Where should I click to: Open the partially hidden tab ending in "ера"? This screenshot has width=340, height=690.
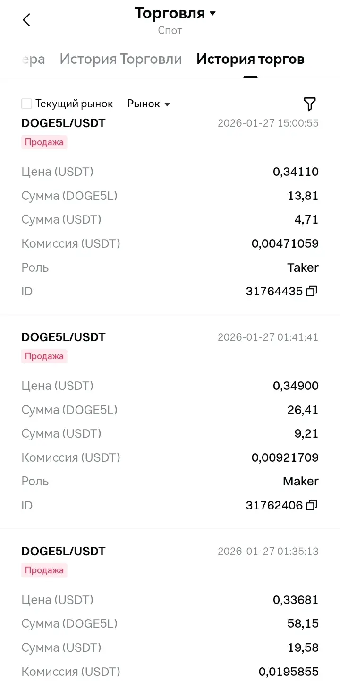tap(33, 59)
